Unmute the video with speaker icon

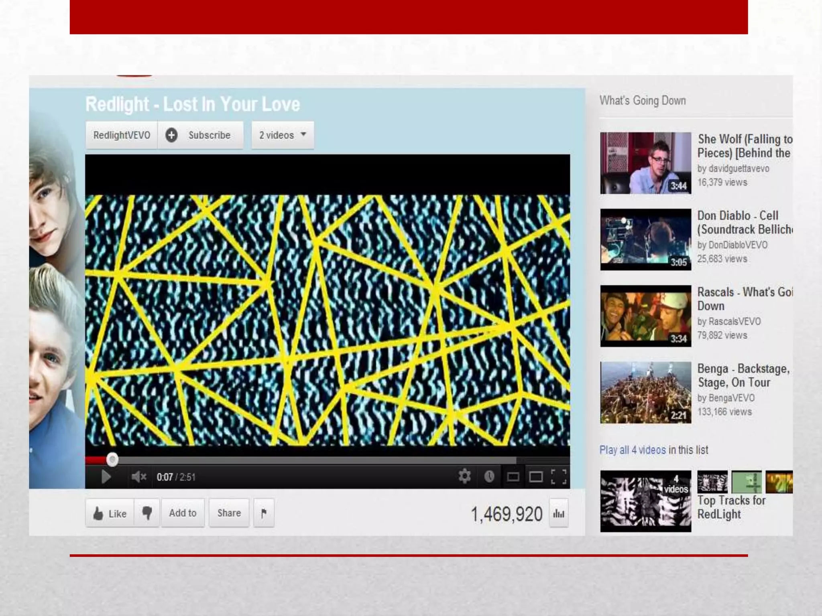point(138,477)
